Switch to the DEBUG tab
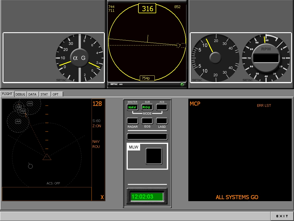294x221 pixels. pos(20,94)
